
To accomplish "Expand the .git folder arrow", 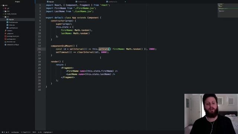I will tap(3, 8).
